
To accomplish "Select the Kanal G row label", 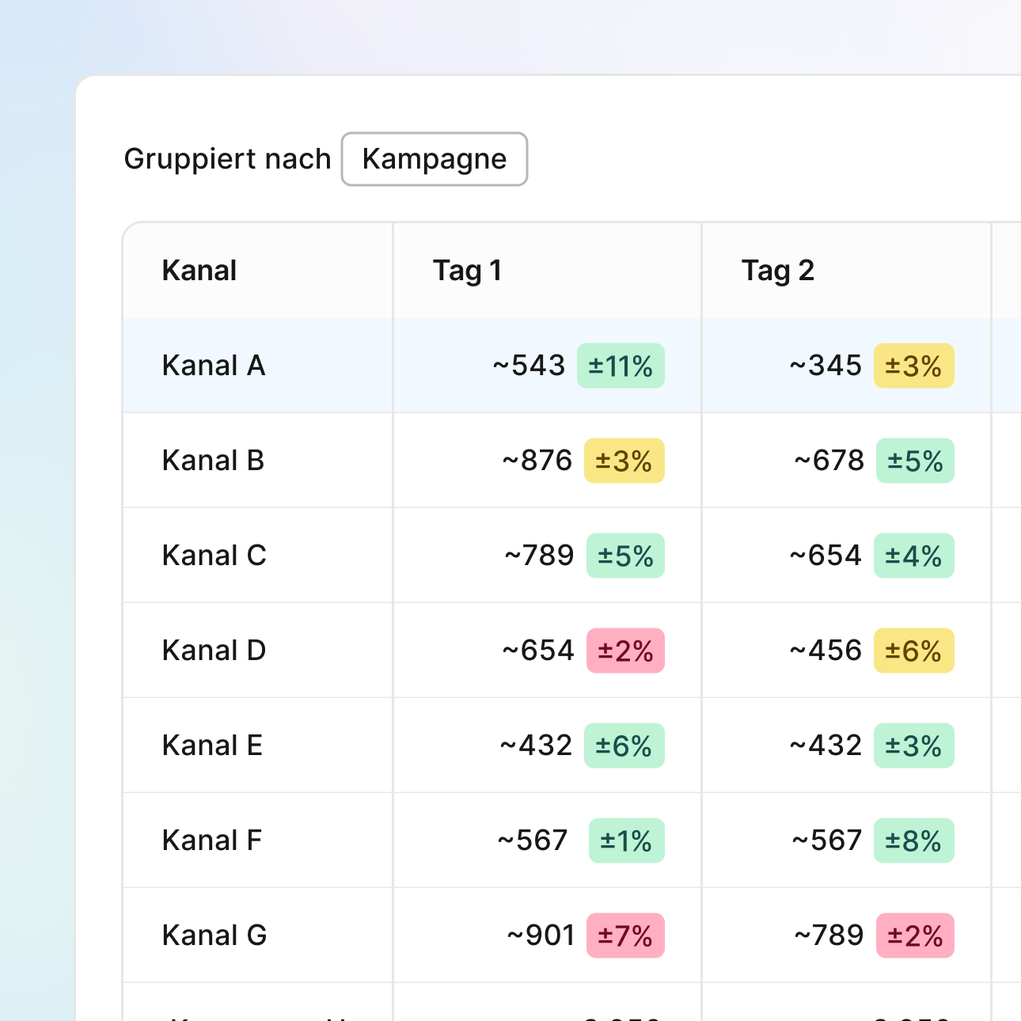I will 214,936.
